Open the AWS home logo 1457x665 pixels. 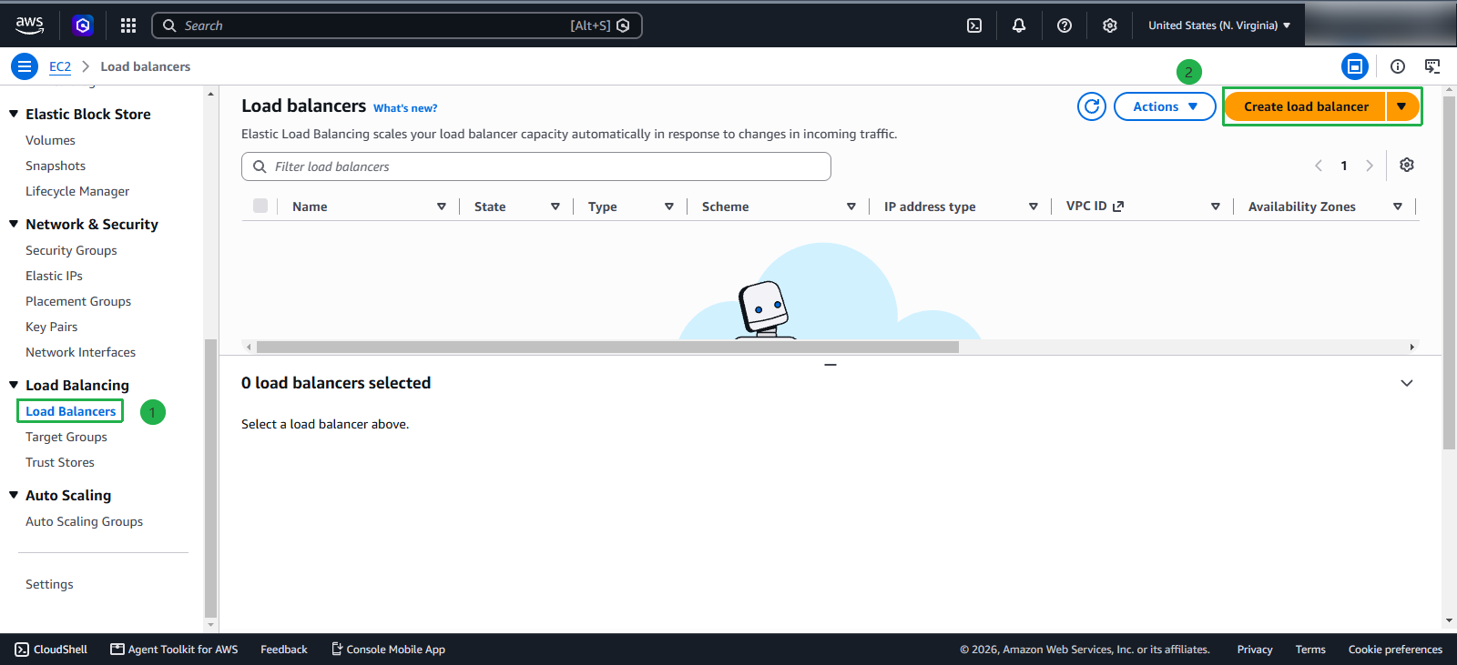[29, 25]
